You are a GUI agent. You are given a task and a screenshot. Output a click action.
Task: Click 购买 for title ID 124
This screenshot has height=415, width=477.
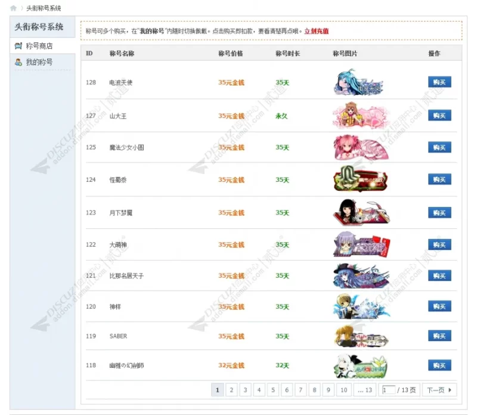point(439,179)
